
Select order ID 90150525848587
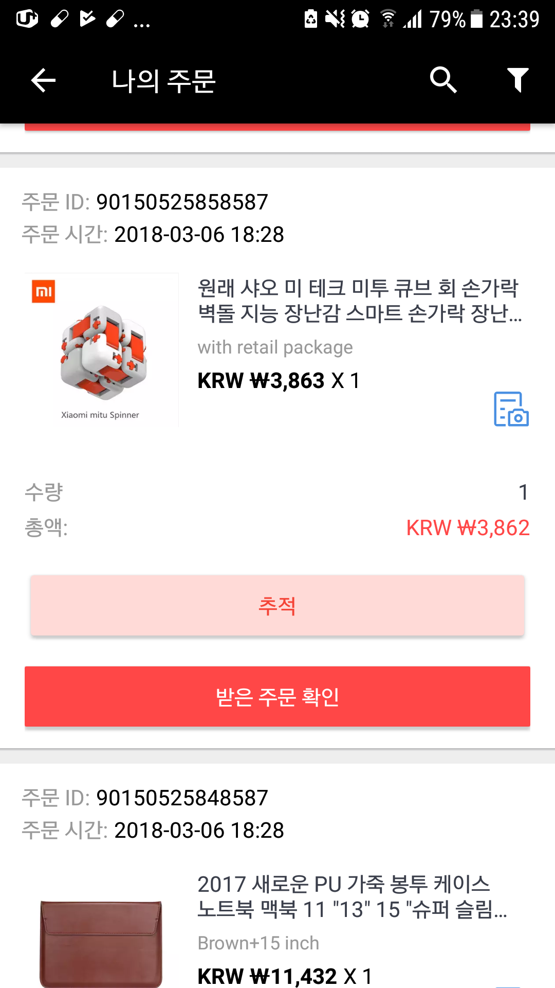(182, 798)
